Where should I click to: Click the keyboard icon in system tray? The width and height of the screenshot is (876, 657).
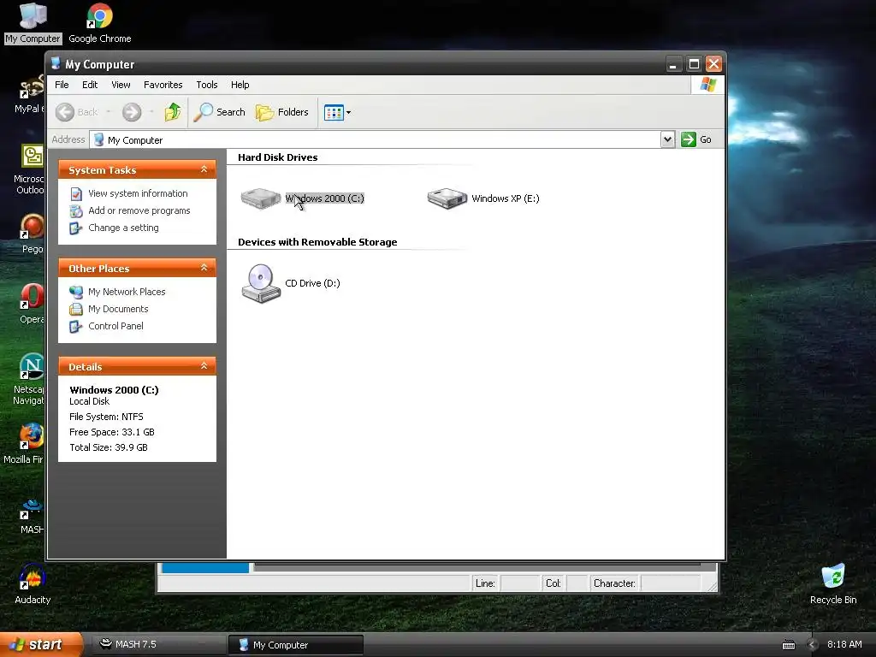point(788,645)
